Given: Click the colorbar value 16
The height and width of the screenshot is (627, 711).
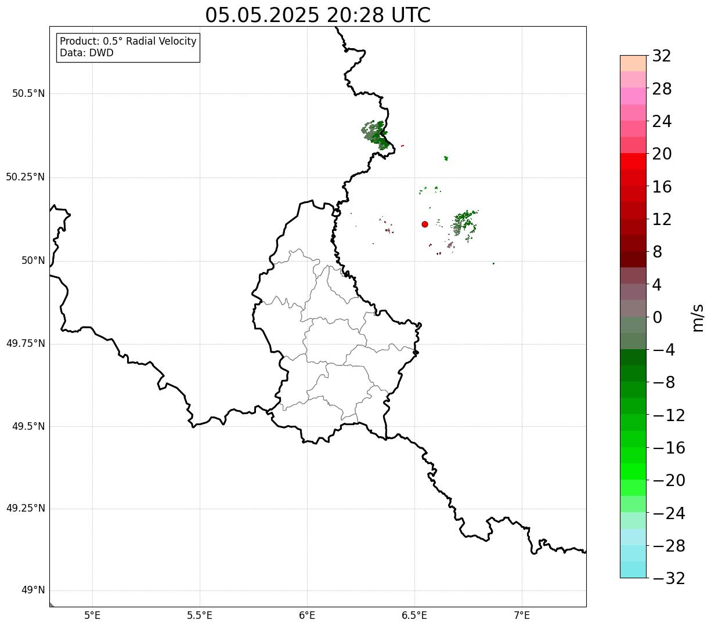Looking at the screenshot, I should 662,187.
